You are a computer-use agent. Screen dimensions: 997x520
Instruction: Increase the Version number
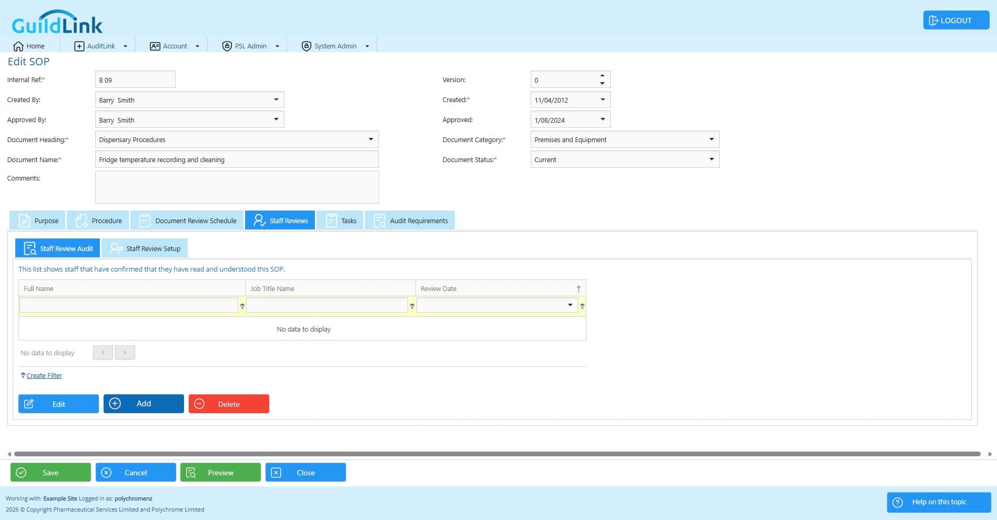602,75
